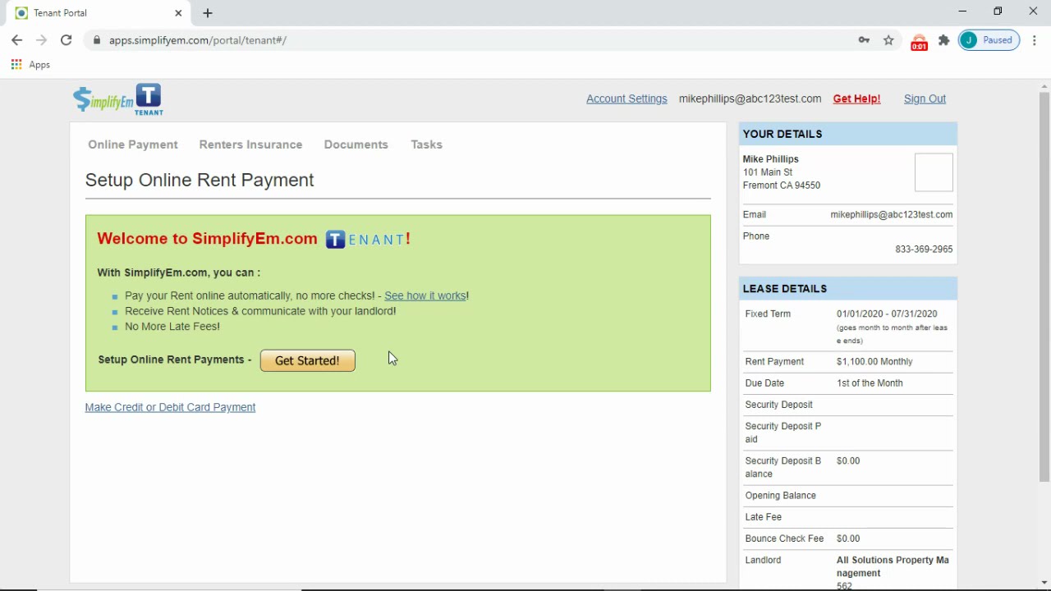Open the Documents tab
The image size is (1051, 591).
356,144
